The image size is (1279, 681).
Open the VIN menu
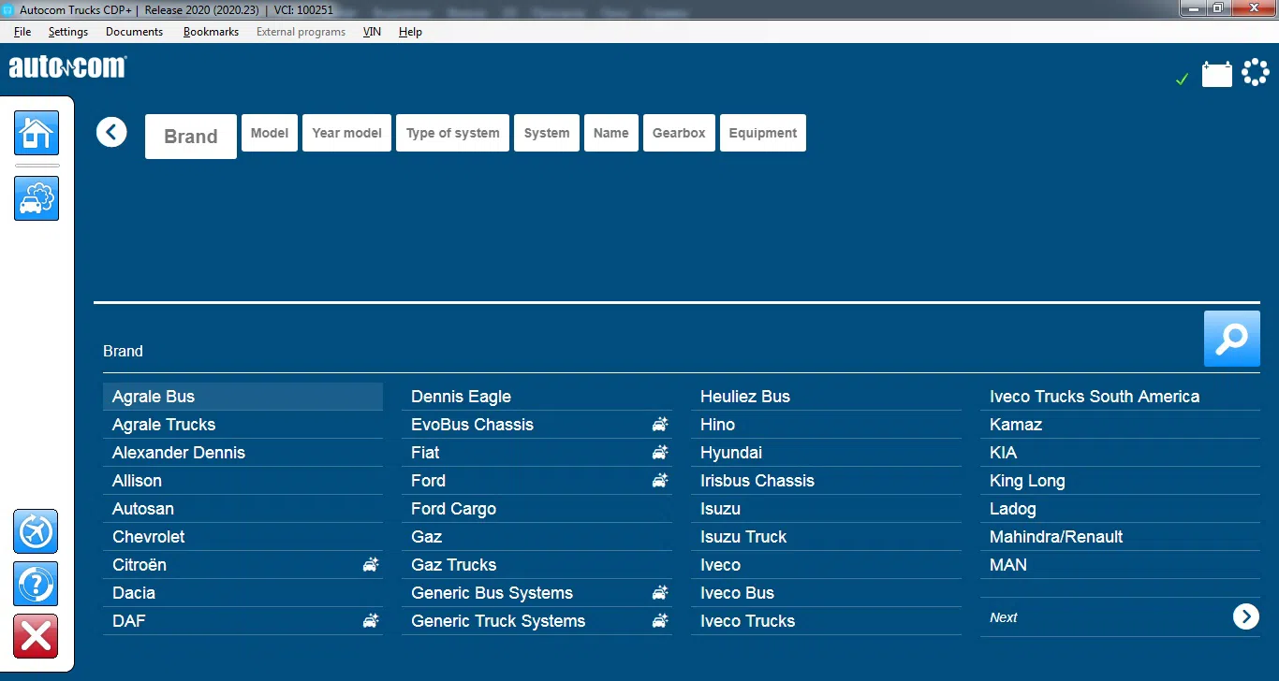pyautogui.click(x=372, y=32)
